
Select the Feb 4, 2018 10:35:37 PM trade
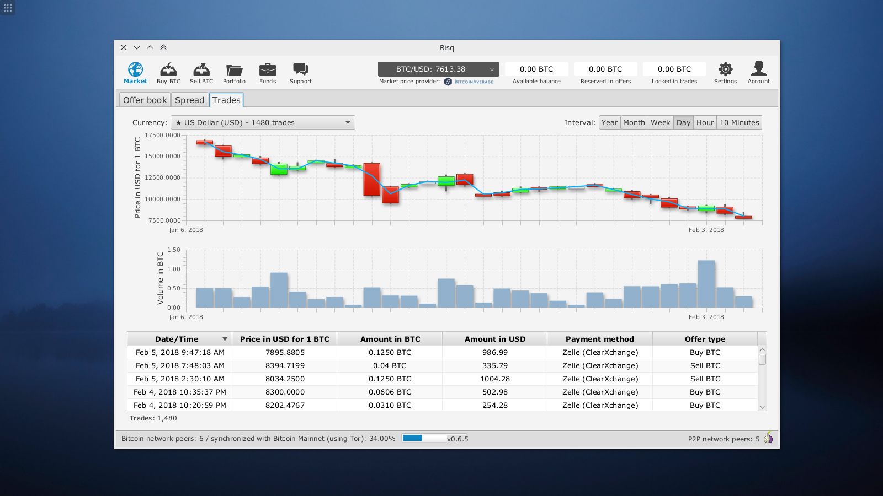click(443, 392)
